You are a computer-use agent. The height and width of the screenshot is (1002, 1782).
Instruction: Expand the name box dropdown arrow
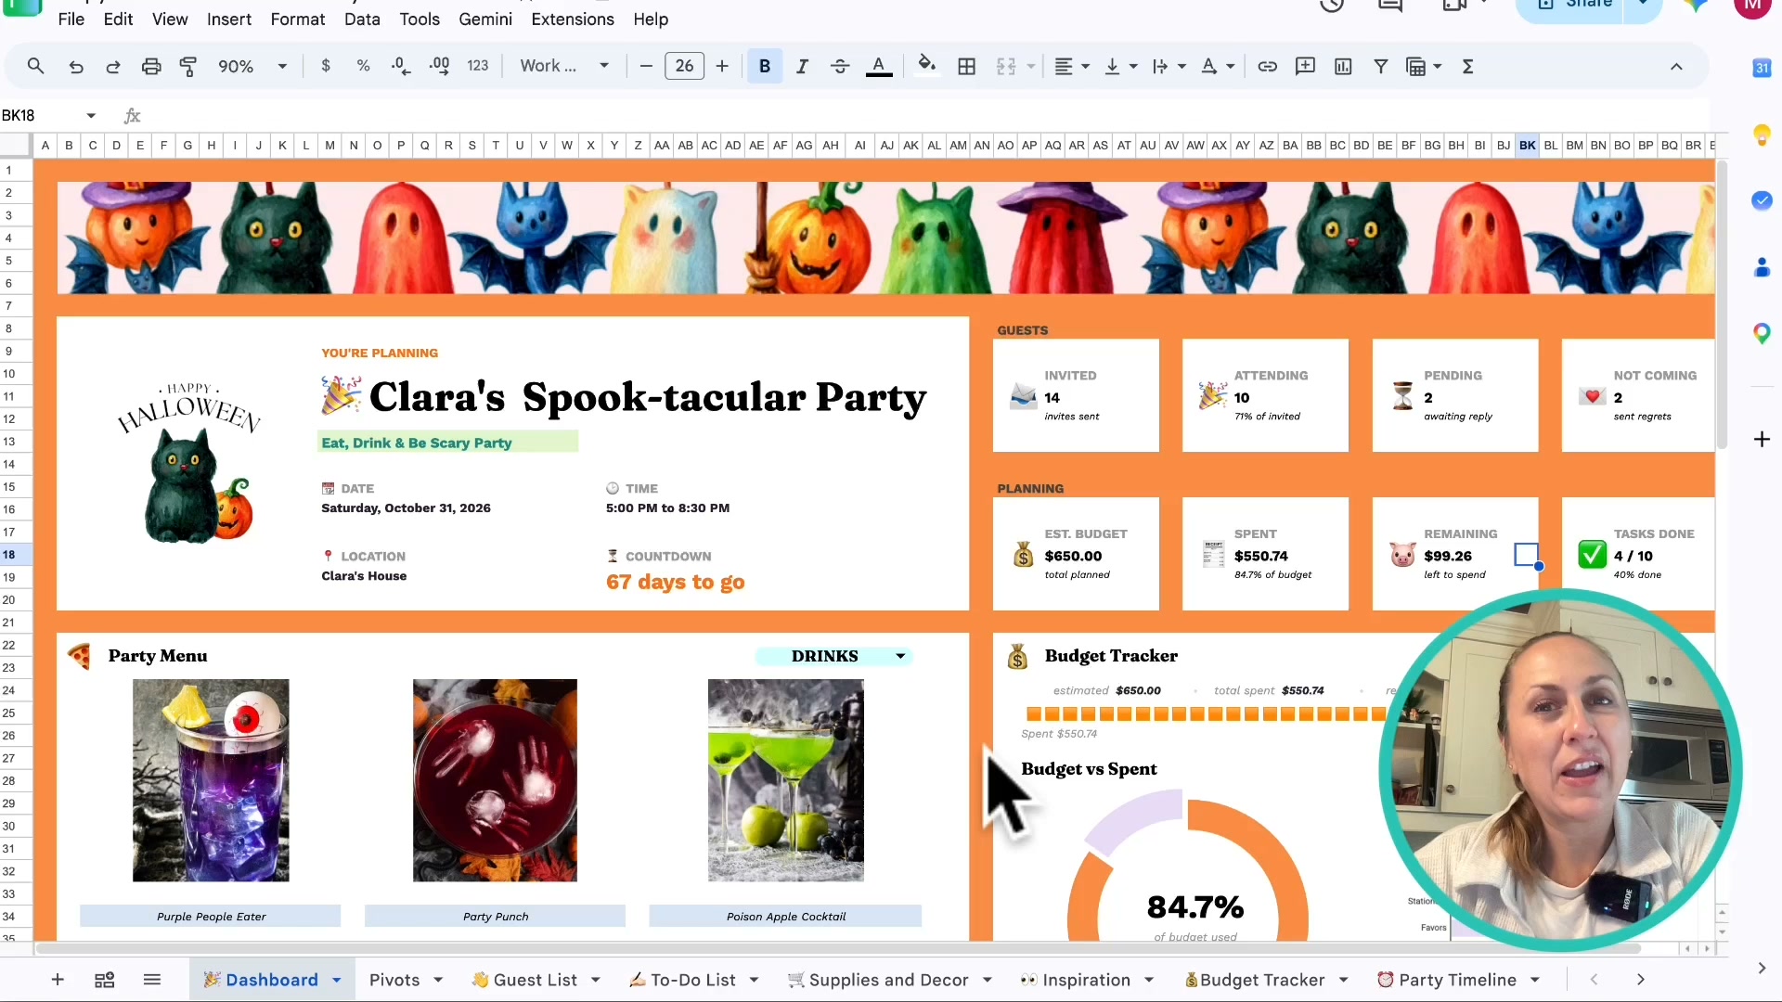point(91,115)
